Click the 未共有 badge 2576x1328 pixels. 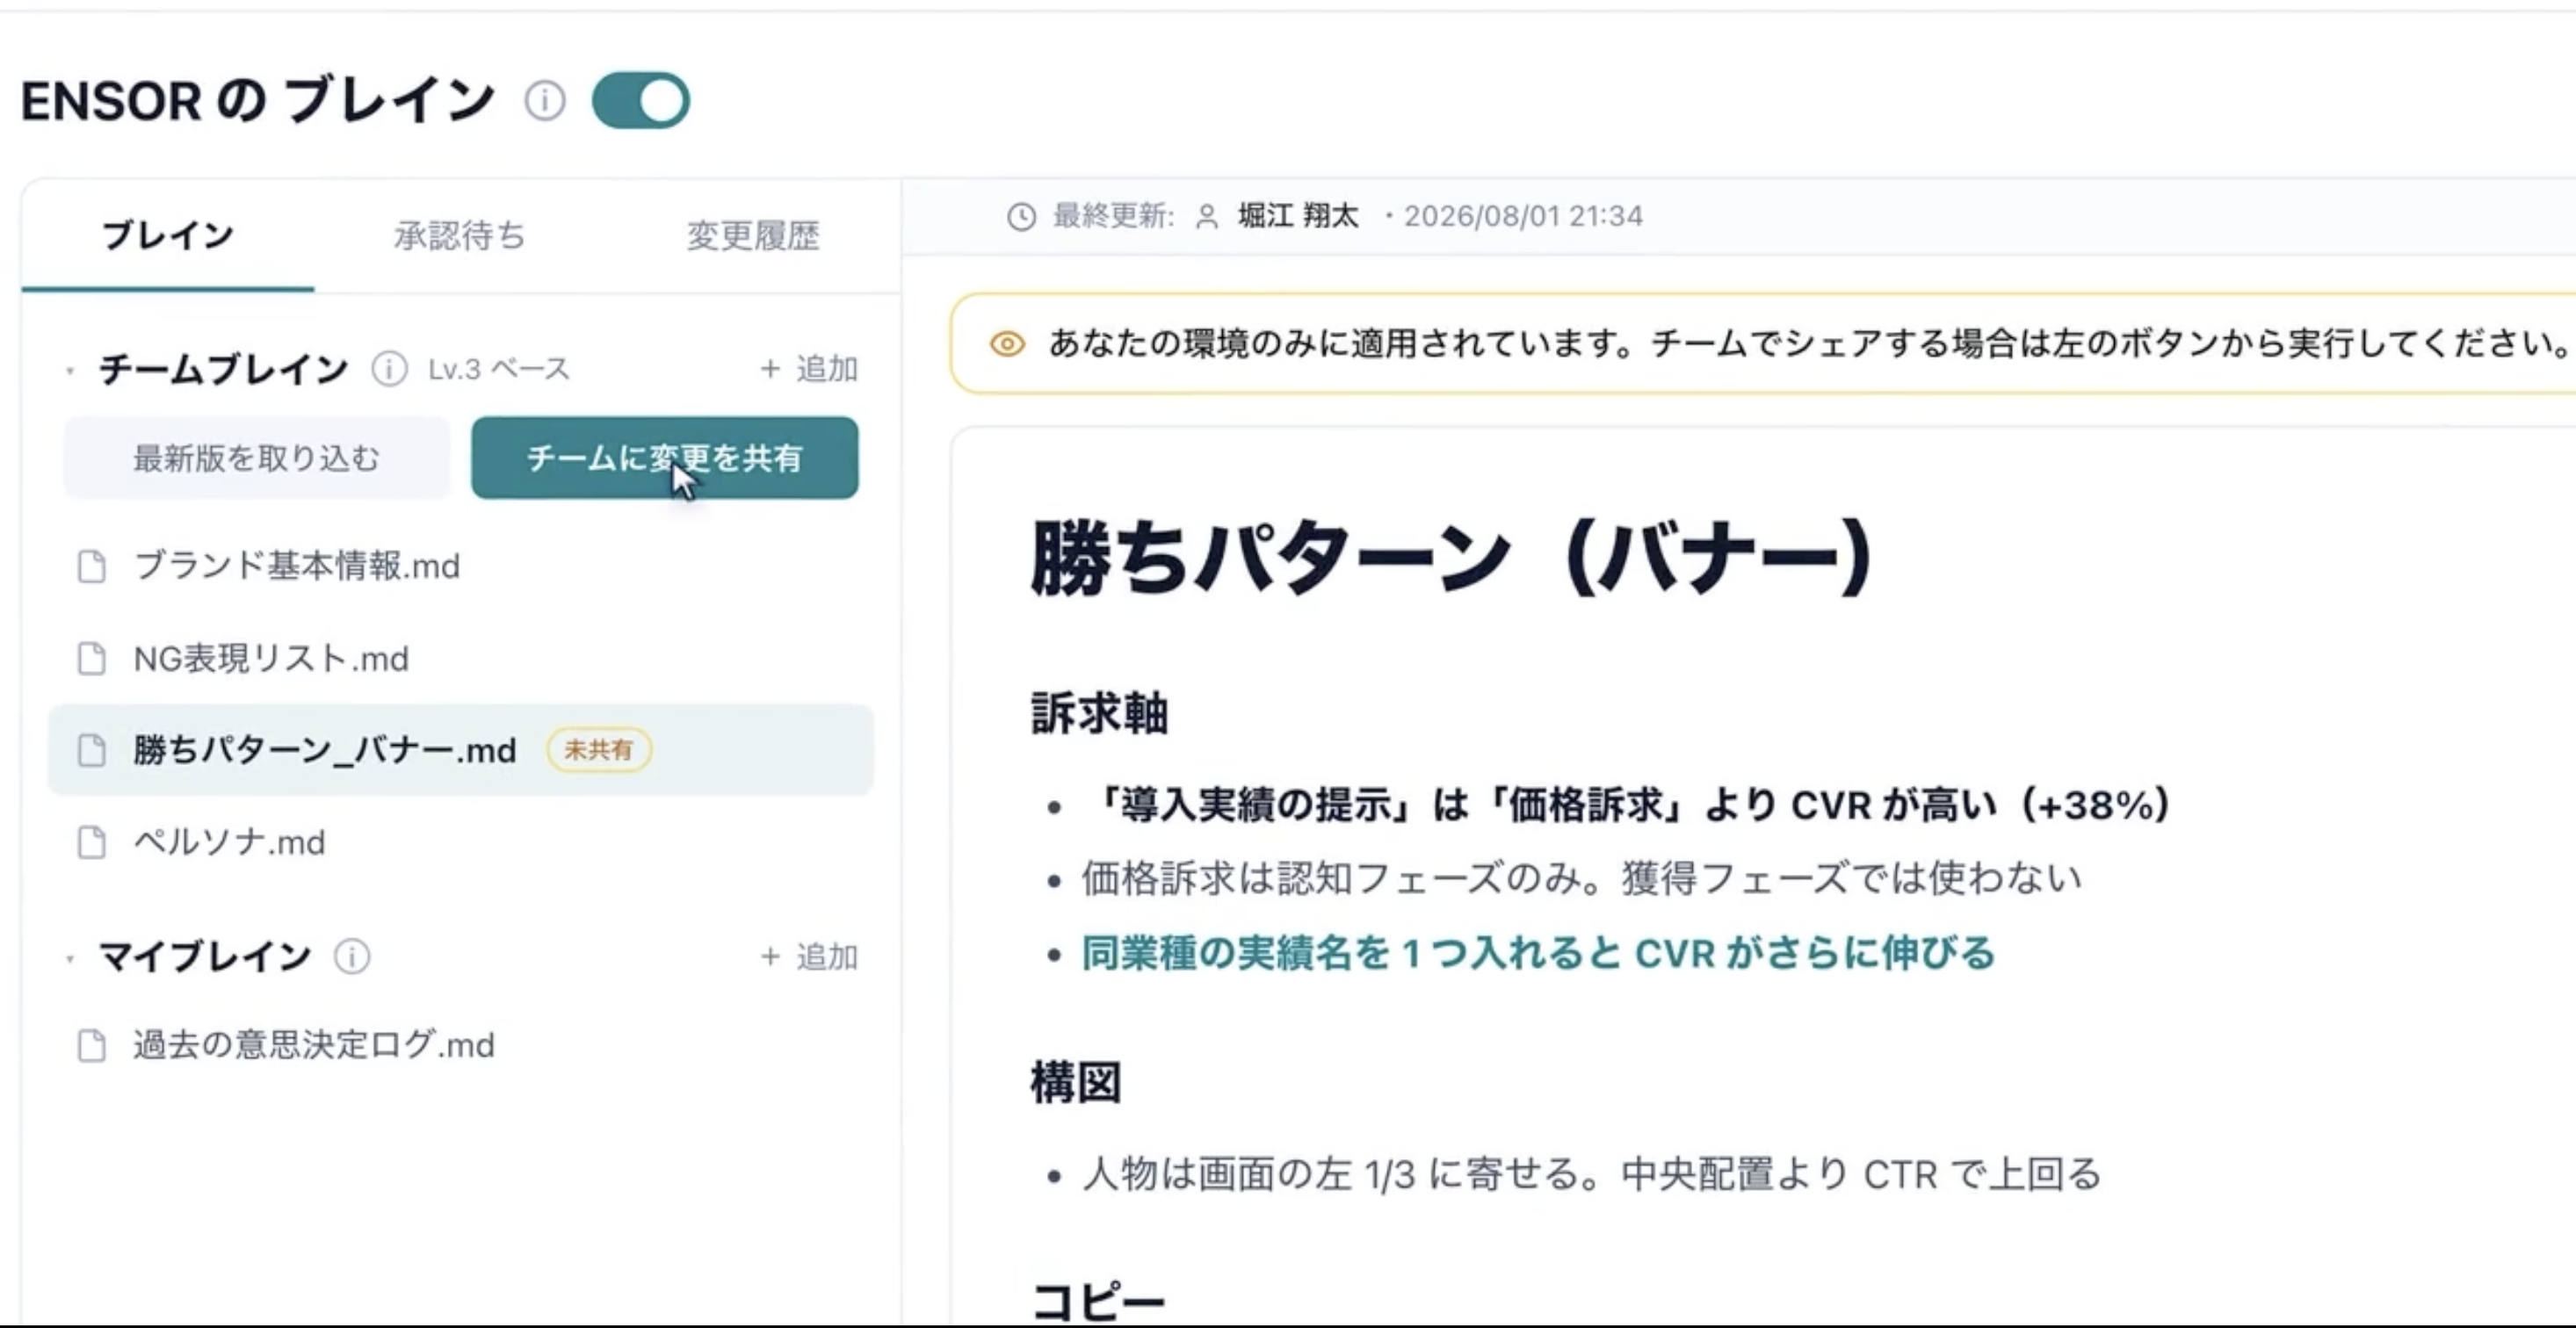pyautogui.click(x=599, y=749)
